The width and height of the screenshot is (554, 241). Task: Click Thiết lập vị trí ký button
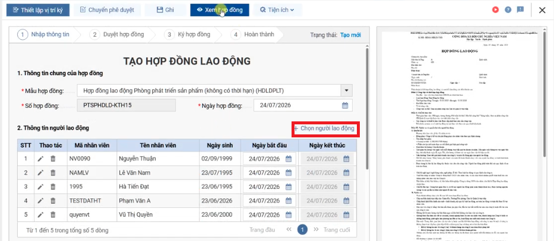click(x=38, y=10)
